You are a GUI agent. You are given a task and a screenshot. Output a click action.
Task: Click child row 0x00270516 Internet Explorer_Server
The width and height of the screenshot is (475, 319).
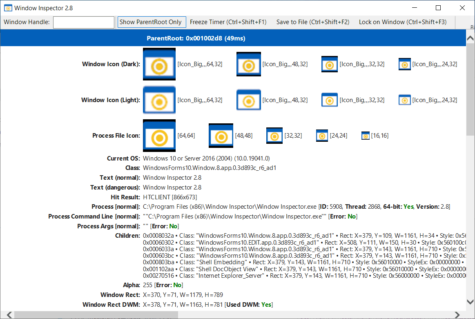tap(304, 276)
